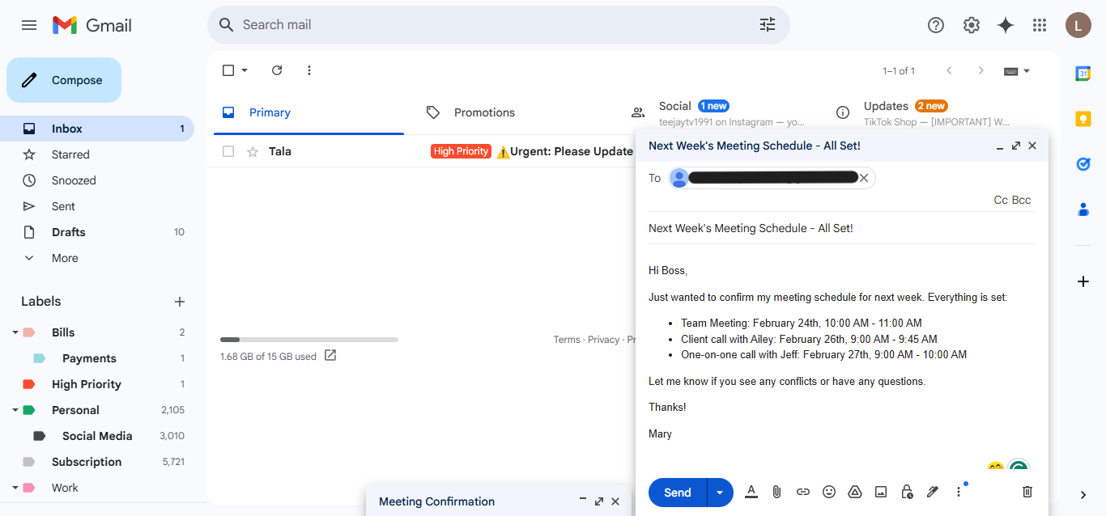
Task: Open Google Tasks side panel
Action: pos(1083,164)
